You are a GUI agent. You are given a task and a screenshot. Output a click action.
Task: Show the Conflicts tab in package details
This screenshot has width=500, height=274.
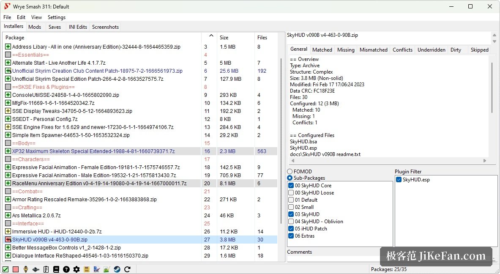coord(402,50)
